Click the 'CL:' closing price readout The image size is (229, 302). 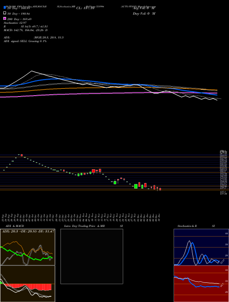click(x=85, y=8)
